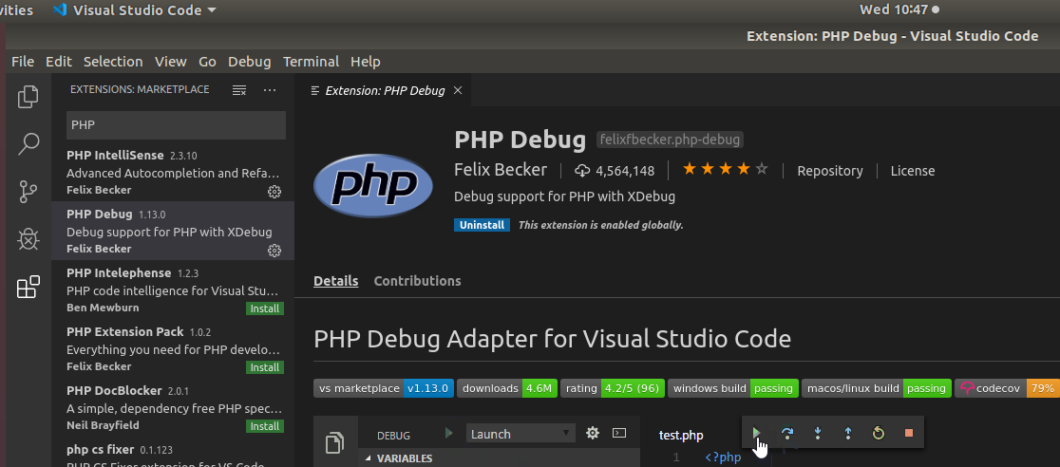Screen dimensions: 1060x467
Task: Open the Debug menu
Action: coord(250,62)
